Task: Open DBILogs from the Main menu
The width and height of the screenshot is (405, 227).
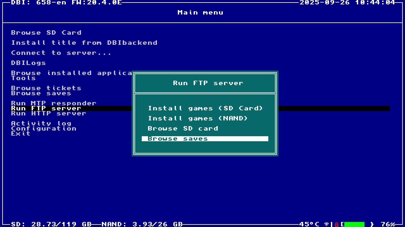Action: click(28, 63)
